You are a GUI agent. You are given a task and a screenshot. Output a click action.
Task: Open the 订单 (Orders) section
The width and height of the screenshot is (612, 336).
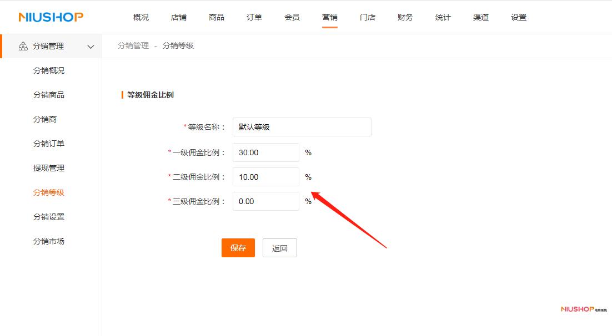point(254,17)
